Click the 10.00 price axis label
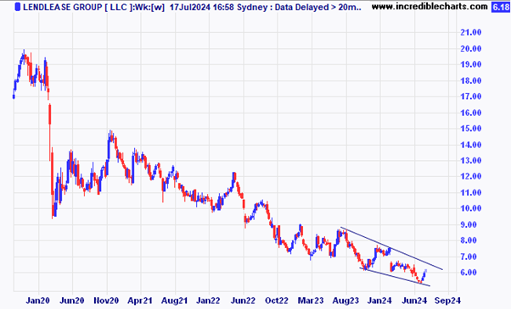511x309 pixels. (x=470, y=208)
